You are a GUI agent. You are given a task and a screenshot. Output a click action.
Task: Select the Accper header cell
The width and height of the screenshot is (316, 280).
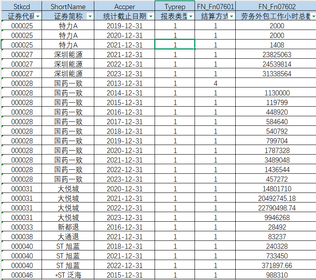coord(124,7)
